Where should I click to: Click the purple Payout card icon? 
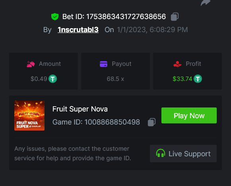103,64
